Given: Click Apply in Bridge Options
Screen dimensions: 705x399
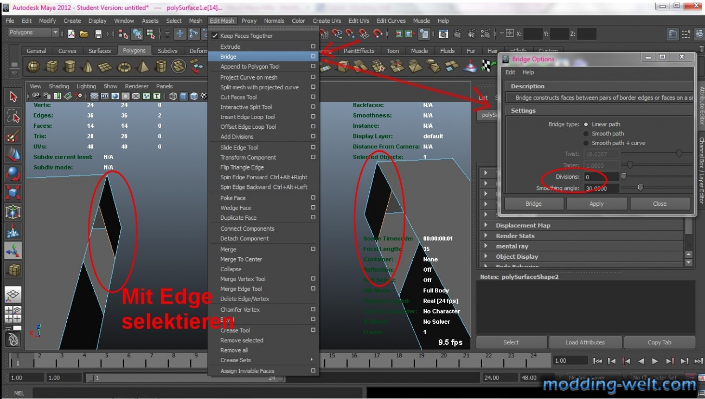Looking at the screenshot, I should [597, 204].
